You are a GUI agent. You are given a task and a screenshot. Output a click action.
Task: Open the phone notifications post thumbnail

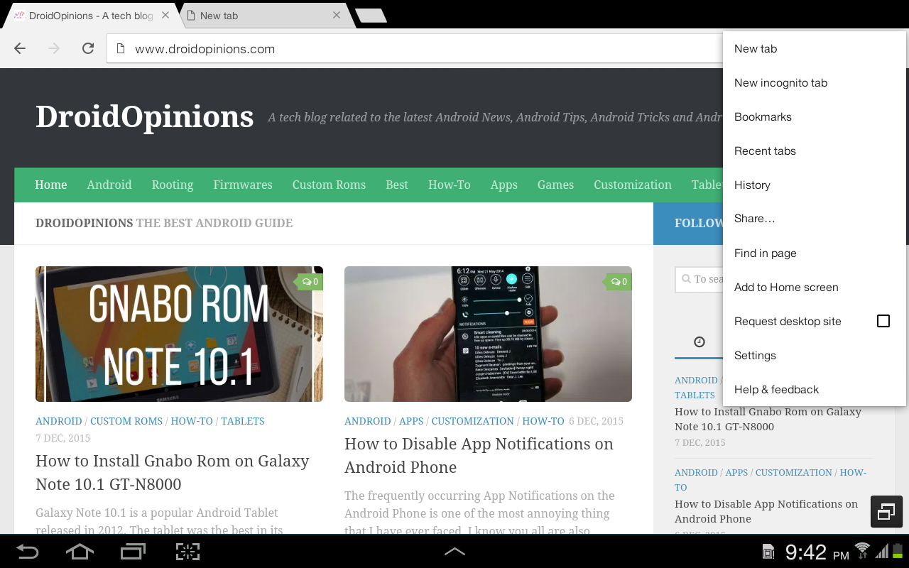(488, 334)
